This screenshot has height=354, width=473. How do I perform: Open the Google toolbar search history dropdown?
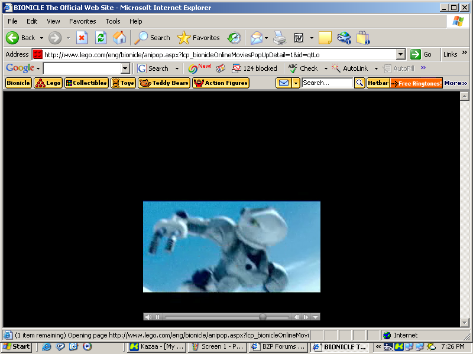[x=125, y=68]
